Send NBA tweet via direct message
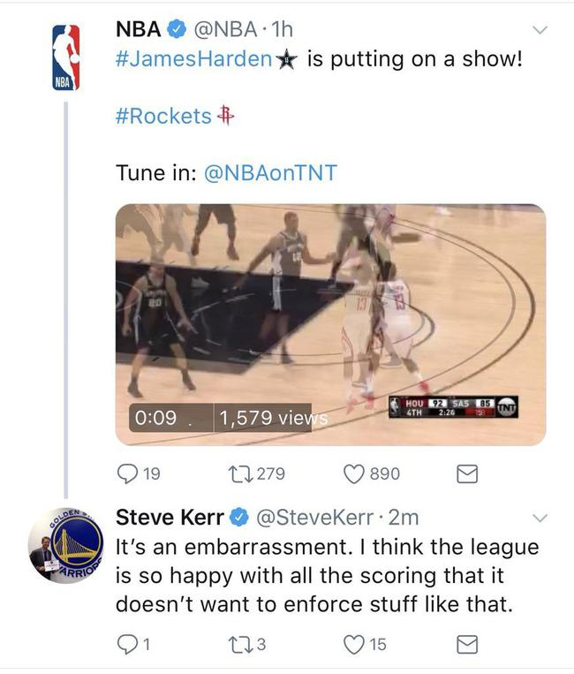This screenshot has height=674, width=574. pos(466,474)
